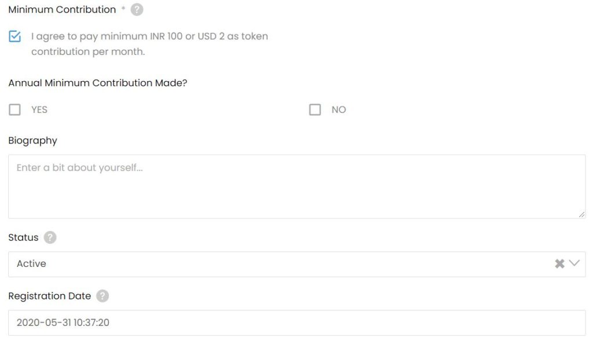Open the Registration Date help icon

click(x=103, y=296)
